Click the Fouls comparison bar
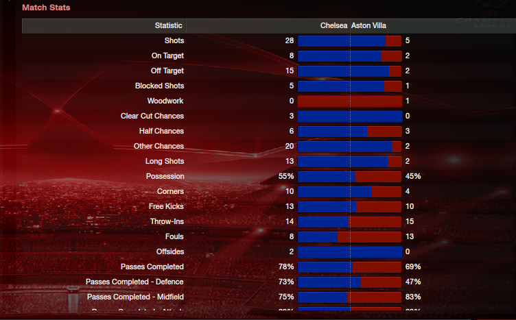Viewport: 516px width, 320px height. click(x=350, y=237)
